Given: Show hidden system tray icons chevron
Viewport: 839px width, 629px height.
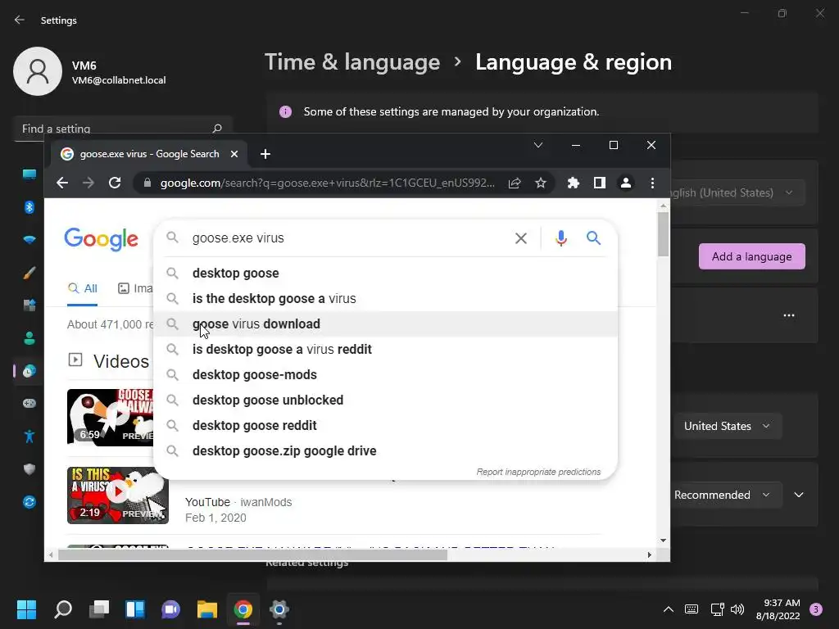Looking at the screenshot, I should pos(669,609).
